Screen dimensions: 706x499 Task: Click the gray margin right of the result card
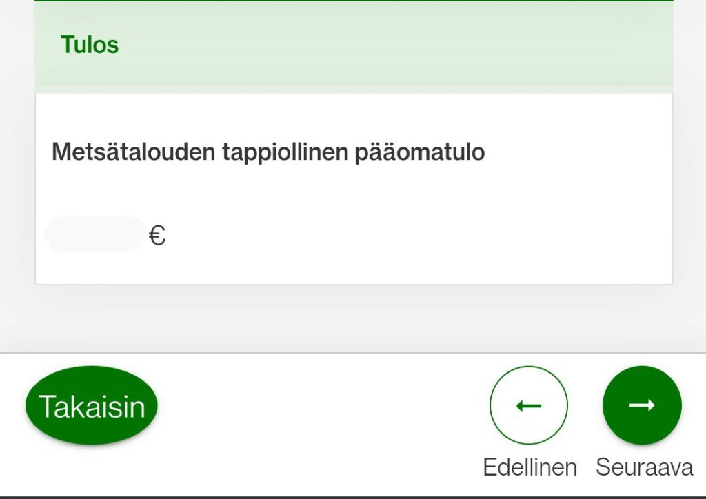click(x=689, y=172)
